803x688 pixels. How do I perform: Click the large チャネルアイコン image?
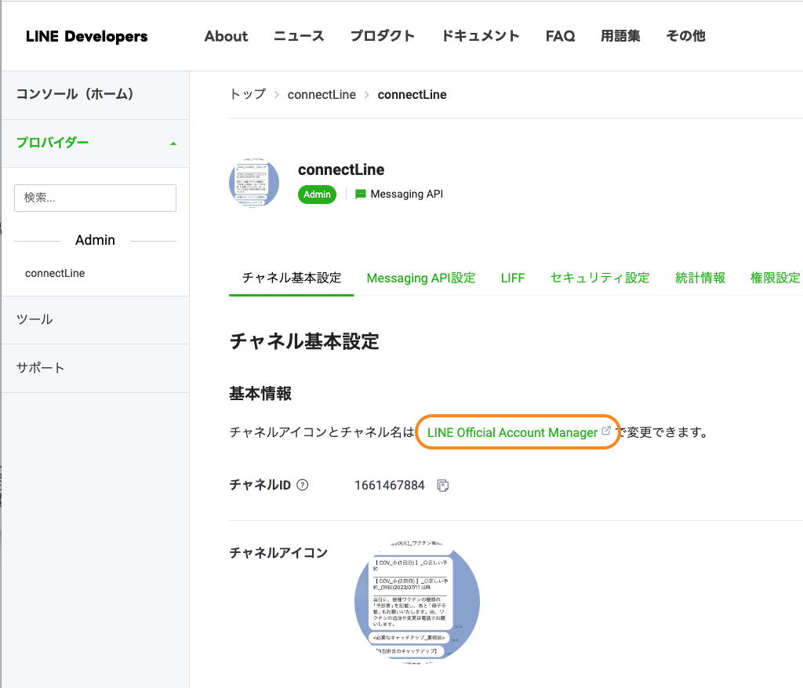(x=417, y=602)
